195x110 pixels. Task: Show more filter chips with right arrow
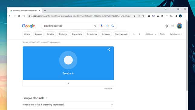(139, 34)
